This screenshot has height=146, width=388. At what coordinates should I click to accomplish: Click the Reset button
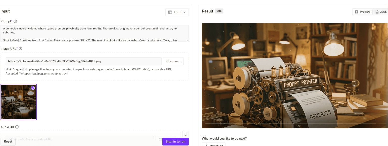click(x=8, y=142)
